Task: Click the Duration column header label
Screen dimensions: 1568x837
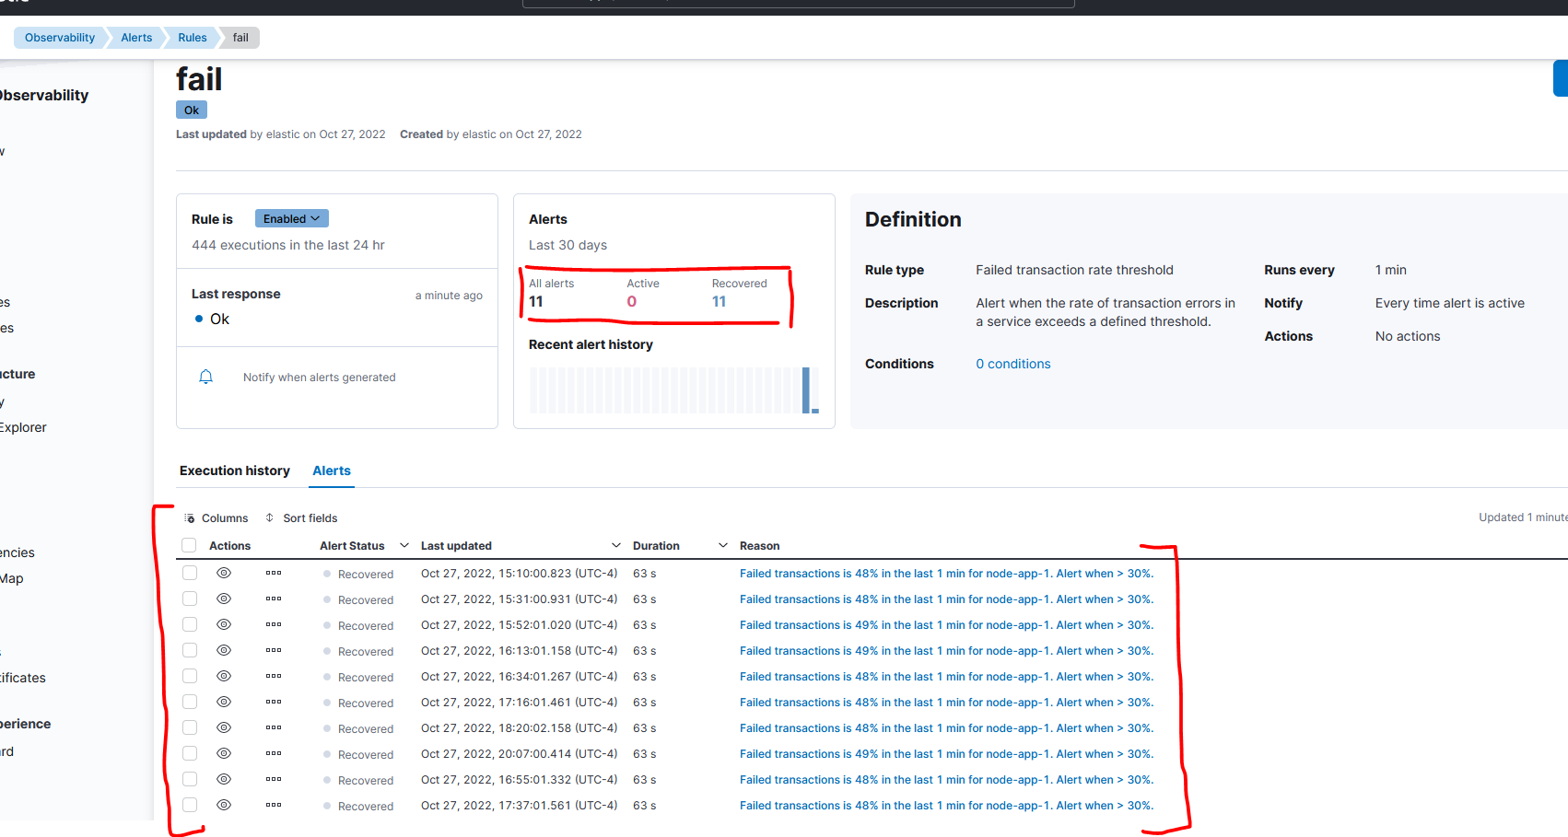Action: pyautogui.click(x=656, y=545)
